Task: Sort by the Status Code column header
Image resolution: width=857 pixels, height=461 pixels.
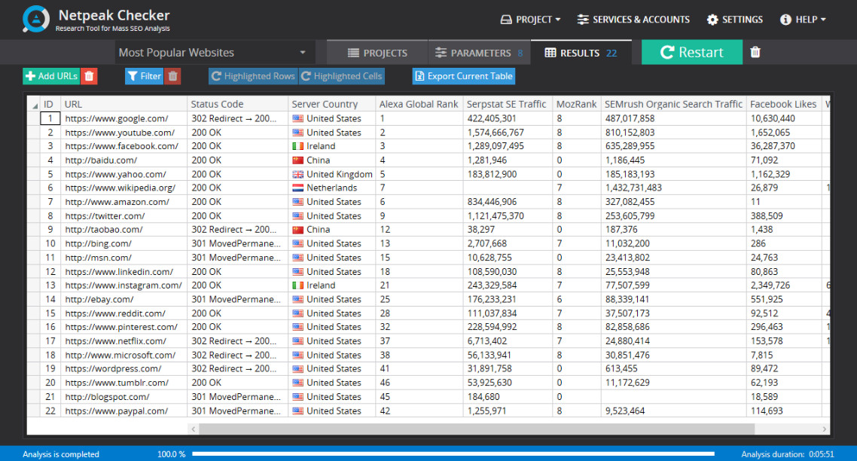Action: pos(238,104)
